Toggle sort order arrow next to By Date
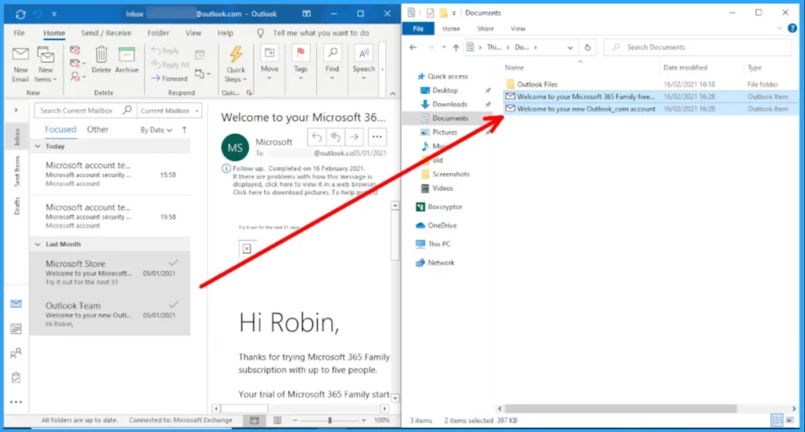 coord(184,130)
